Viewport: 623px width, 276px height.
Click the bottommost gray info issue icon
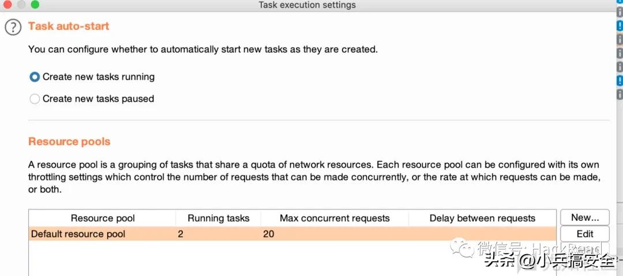(620, 94)
